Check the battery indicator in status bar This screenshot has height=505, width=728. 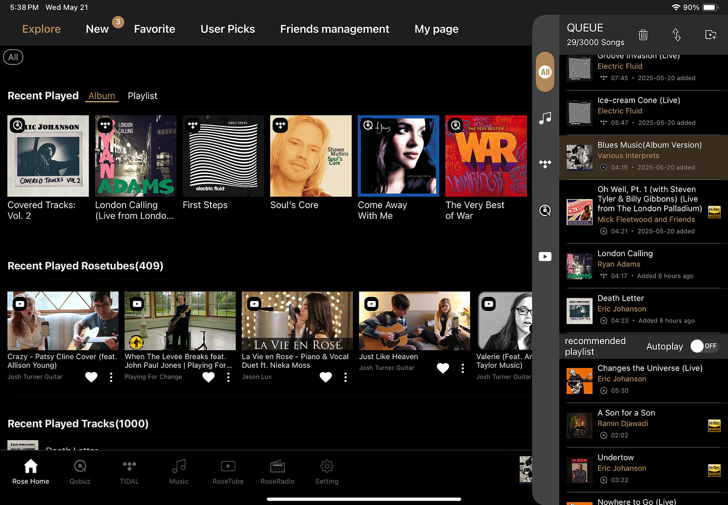click(x=710, y=7)
